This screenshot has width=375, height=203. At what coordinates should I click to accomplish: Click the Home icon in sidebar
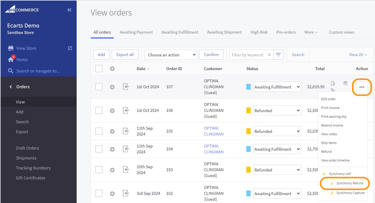[11, 60]
